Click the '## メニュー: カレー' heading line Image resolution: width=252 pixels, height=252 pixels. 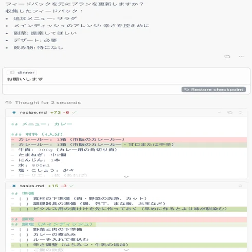(42, 124)
